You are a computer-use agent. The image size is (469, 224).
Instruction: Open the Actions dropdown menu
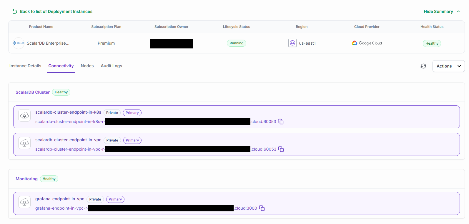click(448, 66)
